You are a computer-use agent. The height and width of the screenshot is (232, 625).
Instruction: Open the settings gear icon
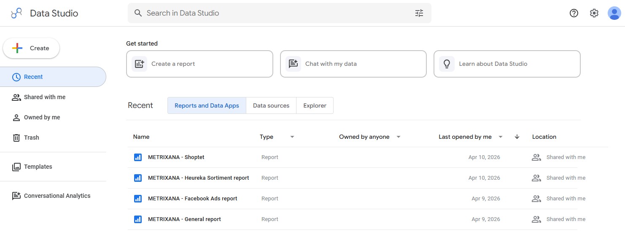594,13
